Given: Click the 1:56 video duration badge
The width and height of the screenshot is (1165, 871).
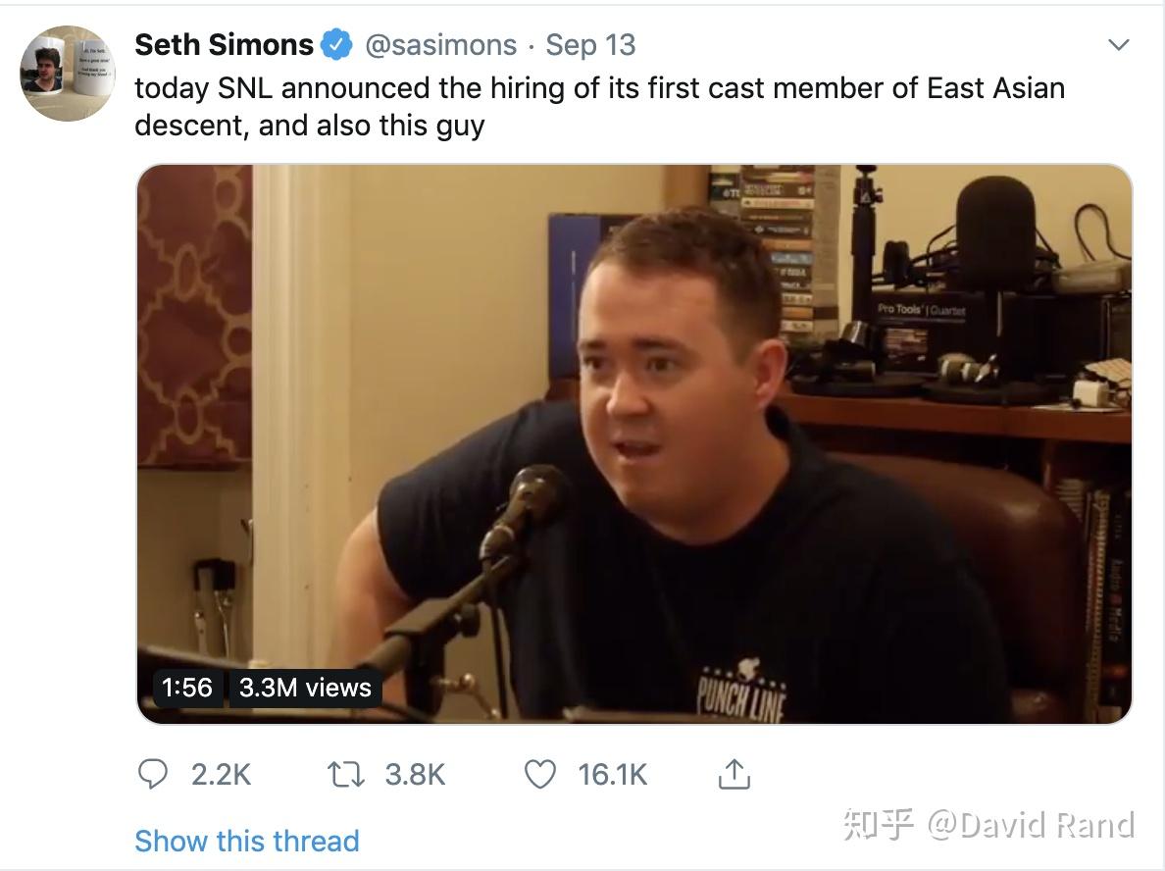Looking at the screenshot, I should [187, 688].
